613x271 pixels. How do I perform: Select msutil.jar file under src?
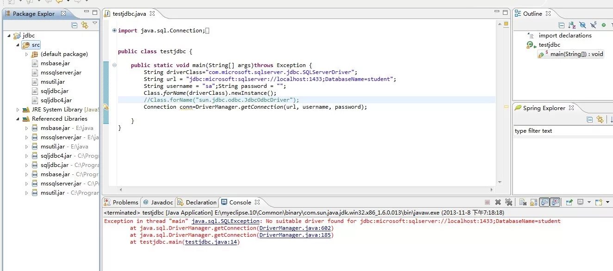(48, 82)
